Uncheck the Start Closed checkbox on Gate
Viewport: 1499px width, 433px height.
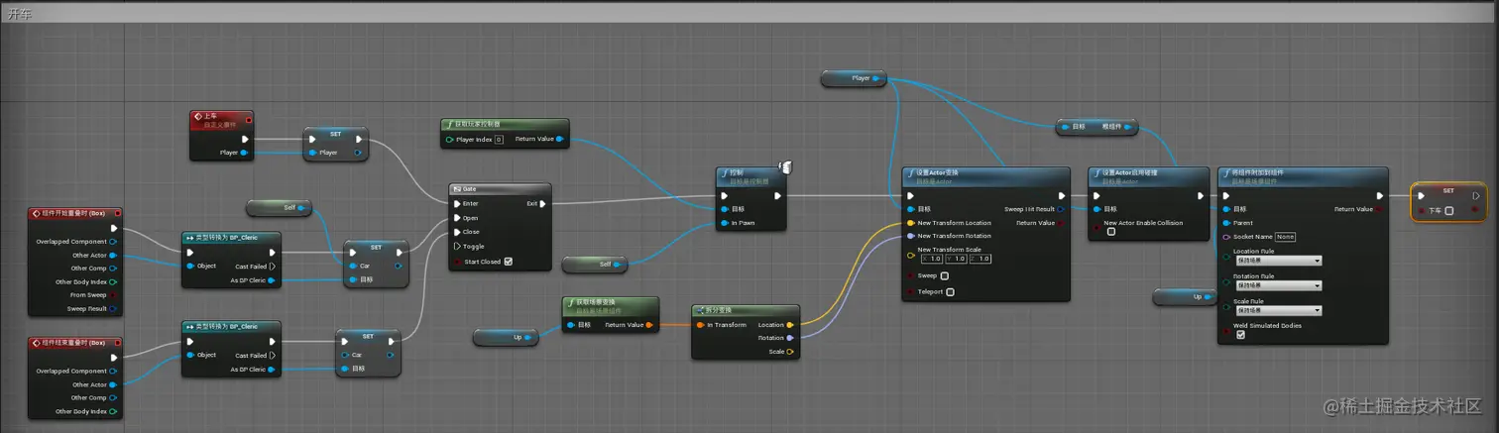(509, 262)
